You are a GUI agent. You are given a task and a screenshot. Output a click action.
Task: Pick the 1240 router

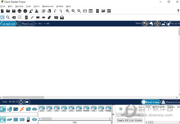tap(101, 108)
